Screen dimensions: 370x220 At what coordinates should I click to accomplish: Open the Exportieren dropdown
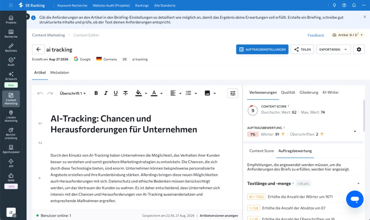coord(333,49)
